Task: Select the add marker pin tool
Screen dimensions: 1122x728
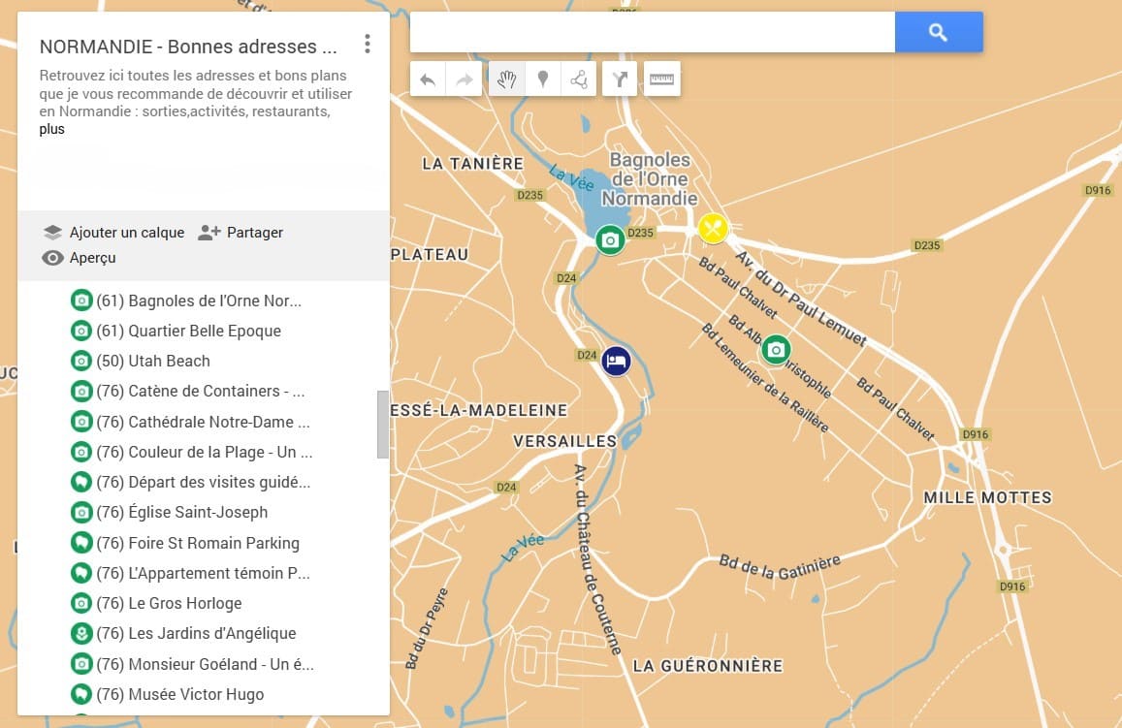Action: click(x=543, y=79)
